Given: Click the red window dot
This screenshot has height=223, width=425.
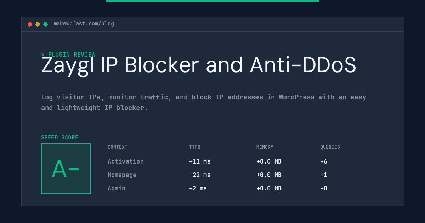Looking at the screenshot, I should pyautogui.click(x=30, y=24).
